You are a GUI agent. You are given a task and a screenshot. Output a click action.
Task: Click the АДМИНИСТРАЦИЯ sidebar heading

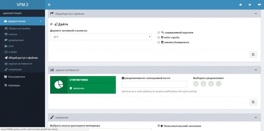point(12,13)
